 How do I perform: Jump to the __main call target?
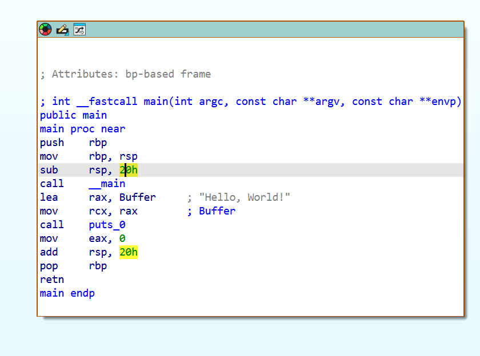click(107, 184)
